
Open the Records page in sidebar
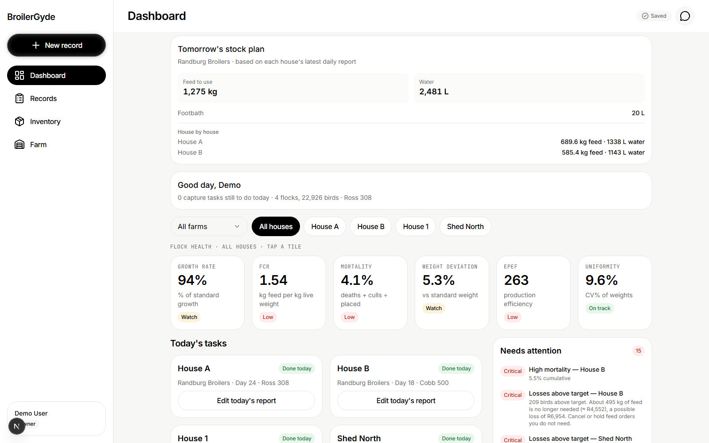click(x=56, y=98)
